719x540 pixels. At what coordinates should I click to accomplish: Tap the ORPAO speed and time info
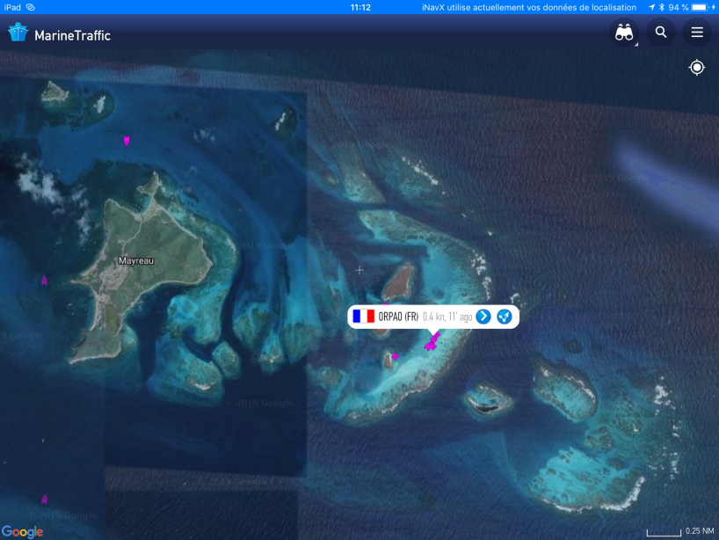pyautogui.click(x=447, y=317)
